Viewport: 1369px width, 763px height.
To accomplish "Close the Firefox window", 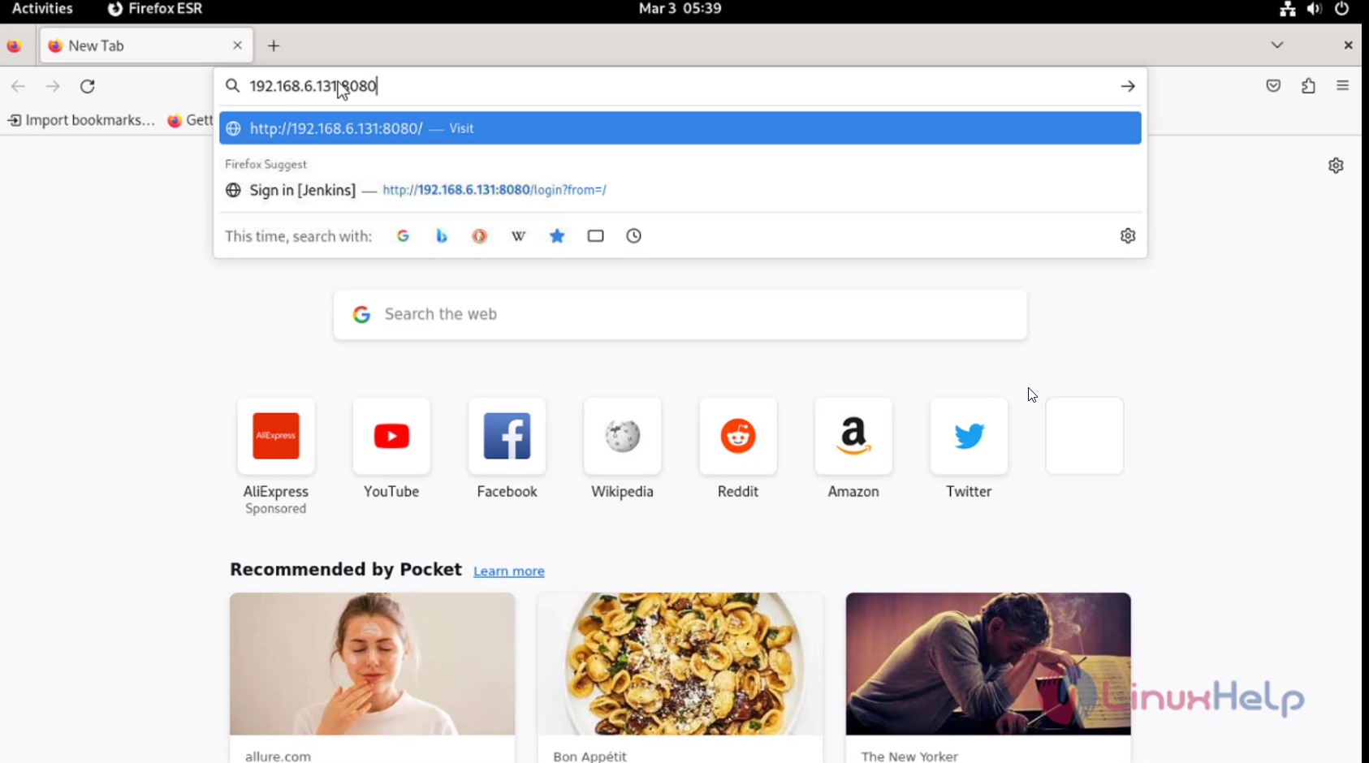I will tap(1348, 45).
